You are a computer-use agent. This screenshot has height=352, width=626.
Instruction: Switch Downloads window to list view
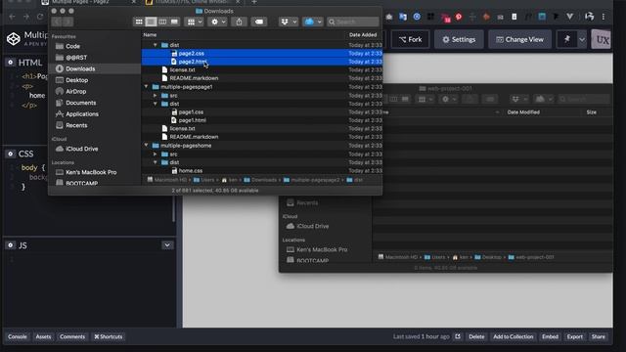click(151, 22)
